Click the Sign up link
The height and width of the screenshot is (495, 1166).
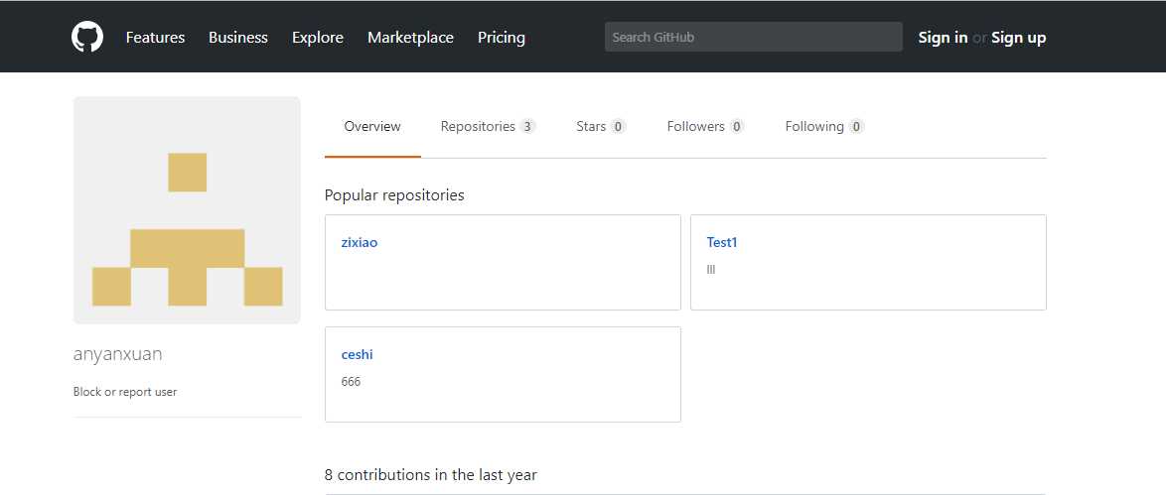(1018, 38)
